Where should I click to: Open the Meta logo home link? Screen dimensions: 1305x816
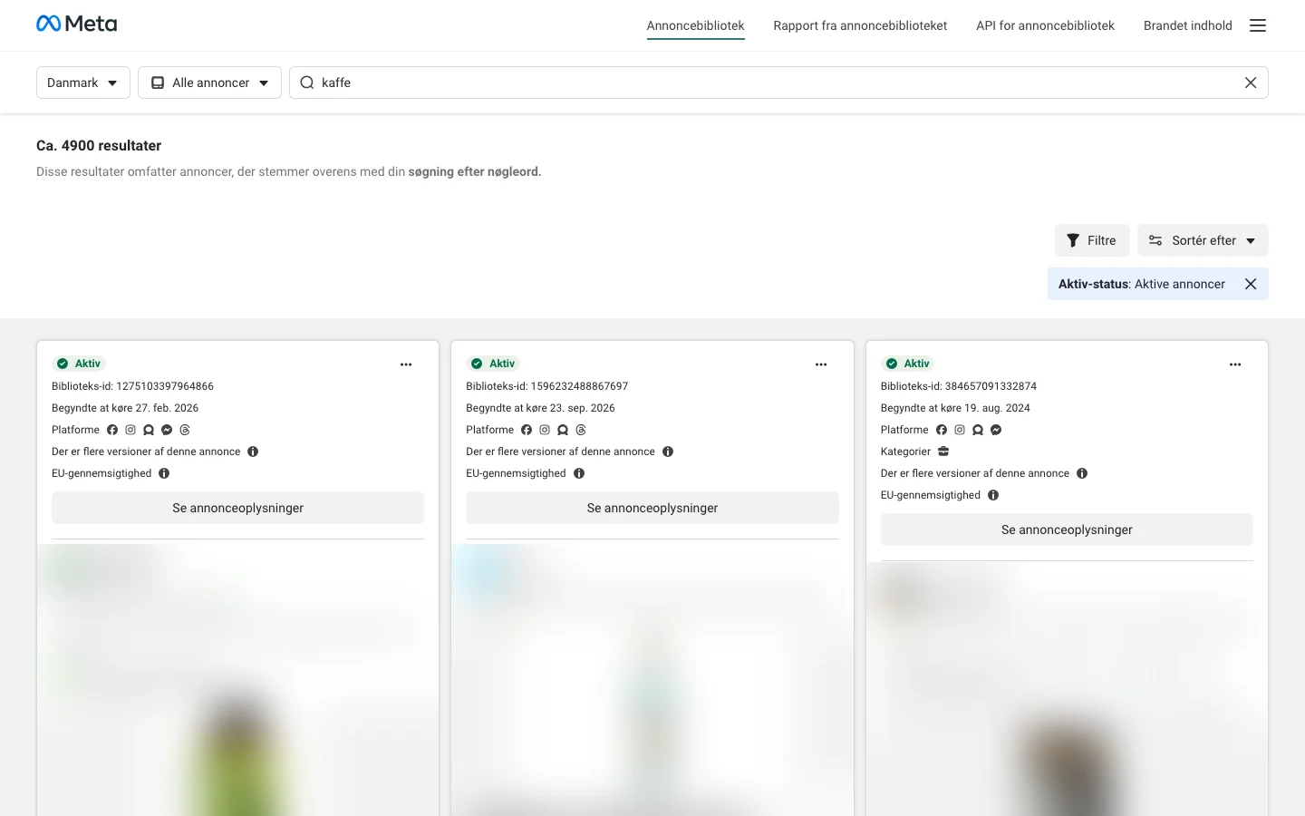click(77, 24)
